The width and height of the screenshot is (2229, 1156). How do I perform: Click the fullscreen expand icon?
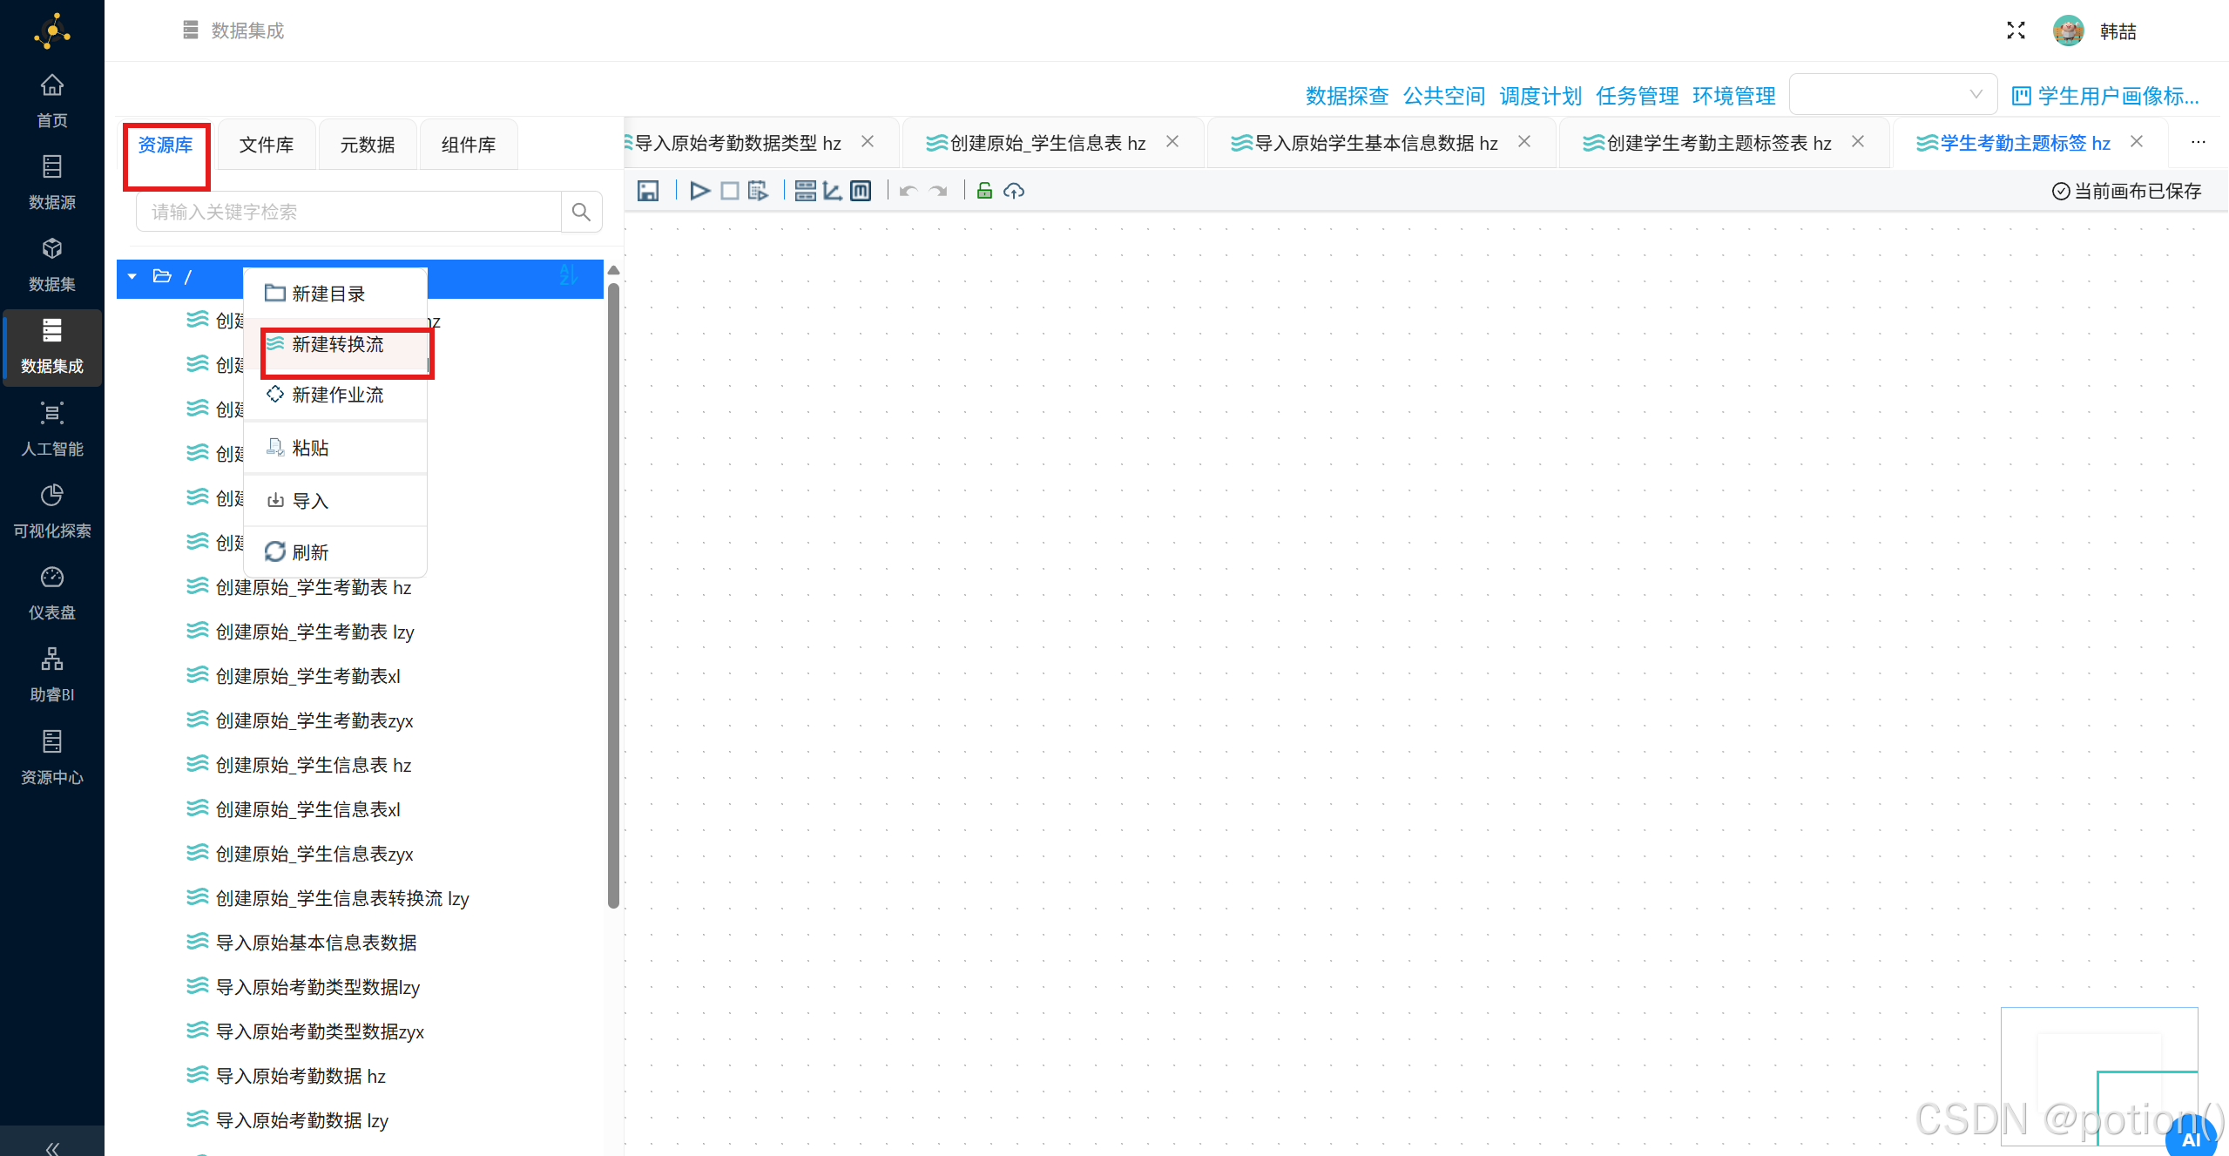(2016, 30)
